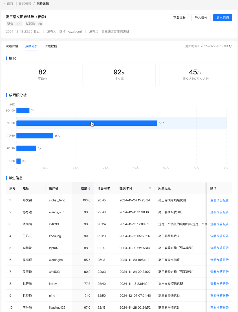
Task: Click the 80~90 score bar
Action: click(87, 123)
